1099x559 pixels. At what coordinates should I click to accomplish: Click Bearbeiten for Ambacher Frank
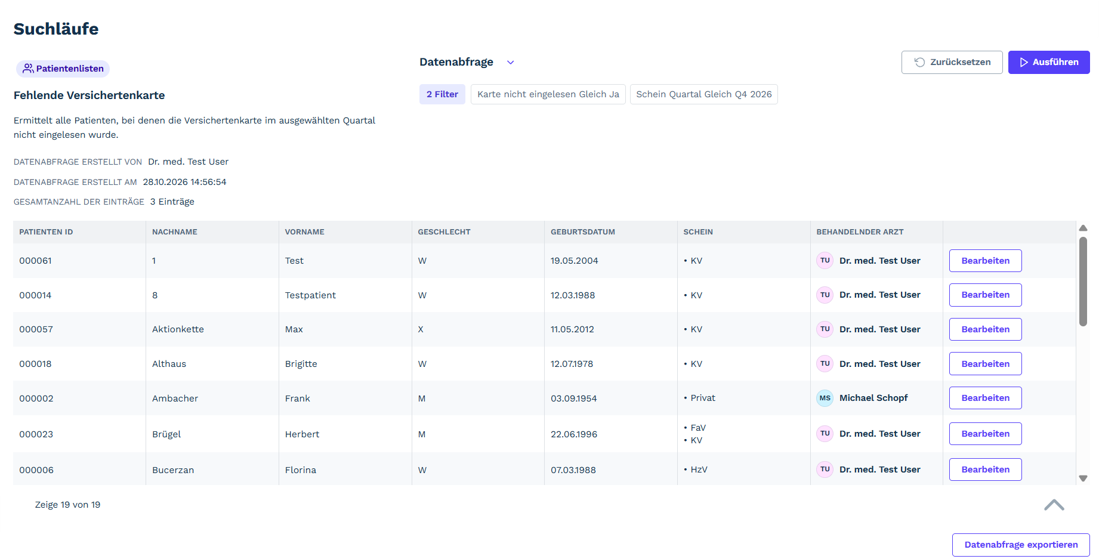985,398
